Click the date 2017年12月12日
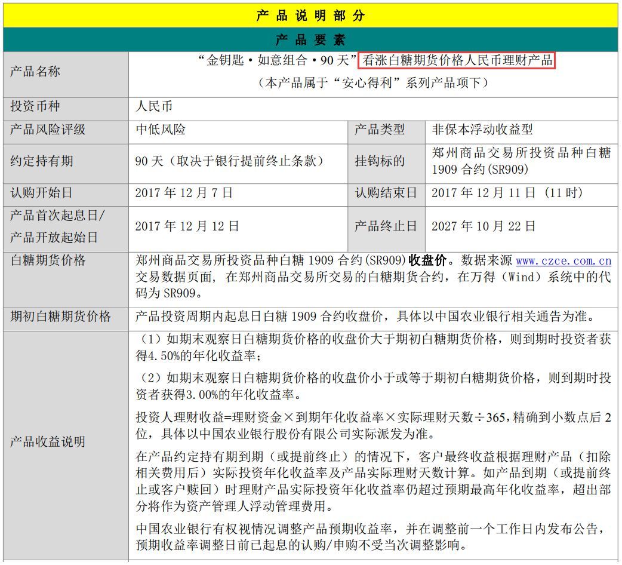 coord(187,226)
